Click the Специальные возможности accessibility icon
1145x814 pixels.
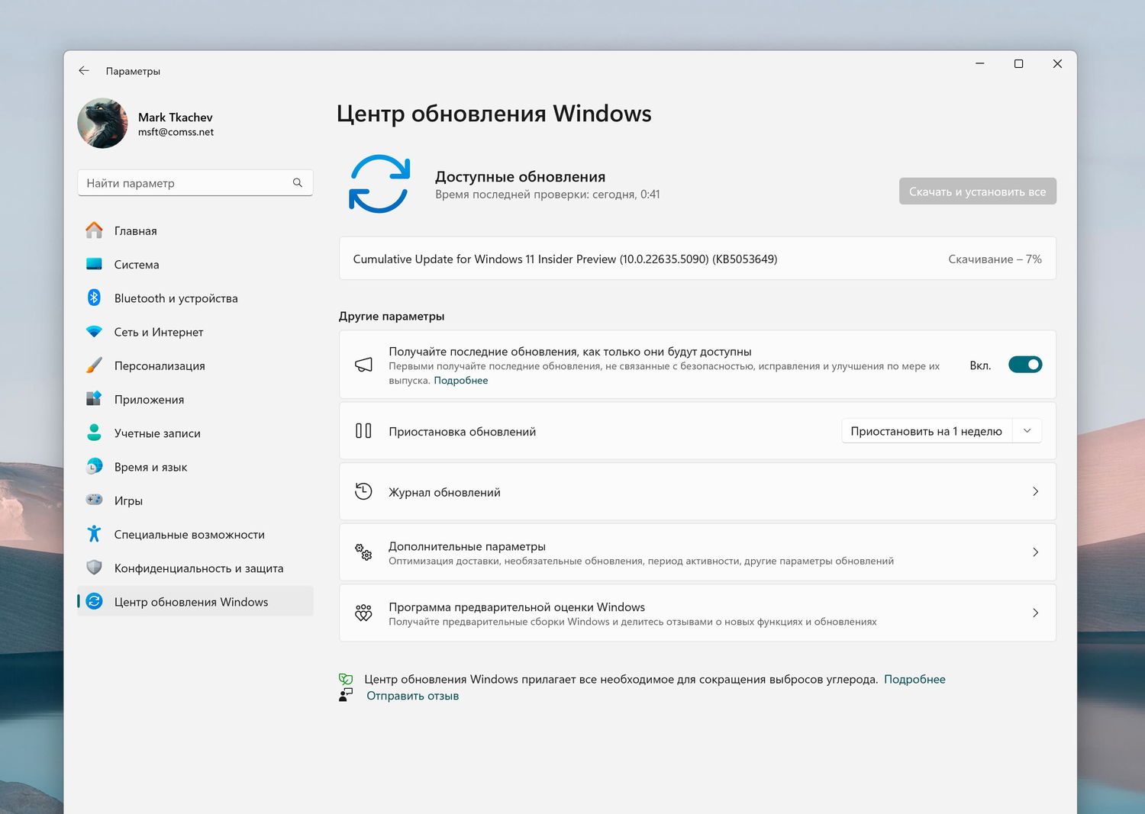click(94, 534)
